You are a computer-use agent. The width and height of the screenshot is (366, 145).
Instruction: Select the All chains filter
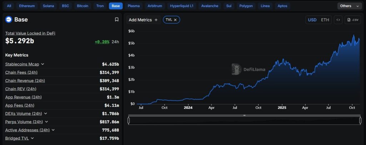(x=9, y=6)
